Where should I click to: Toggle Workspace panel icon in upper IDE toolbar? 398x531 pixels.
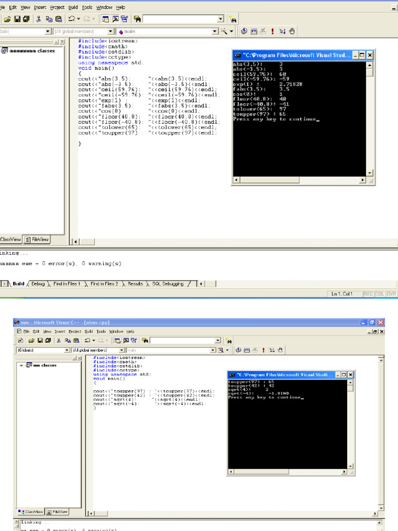pos(105,19)
